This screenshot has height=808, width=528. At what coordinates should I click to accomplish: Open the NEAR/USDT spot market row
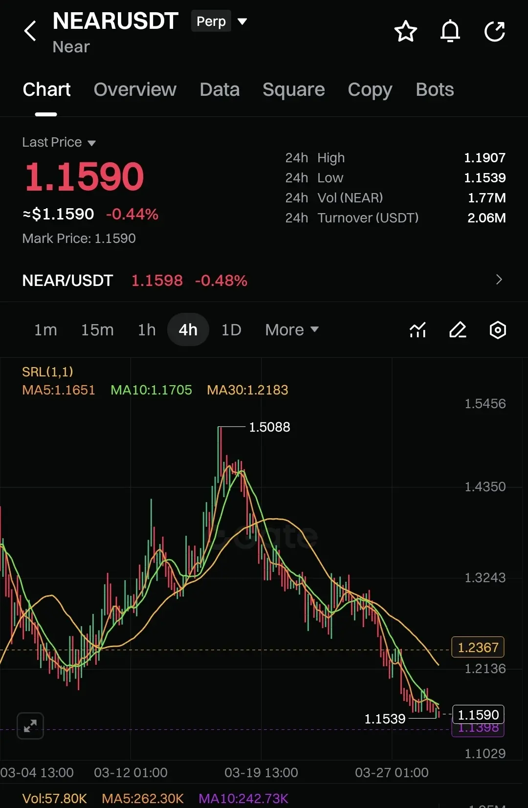[264, 280]
